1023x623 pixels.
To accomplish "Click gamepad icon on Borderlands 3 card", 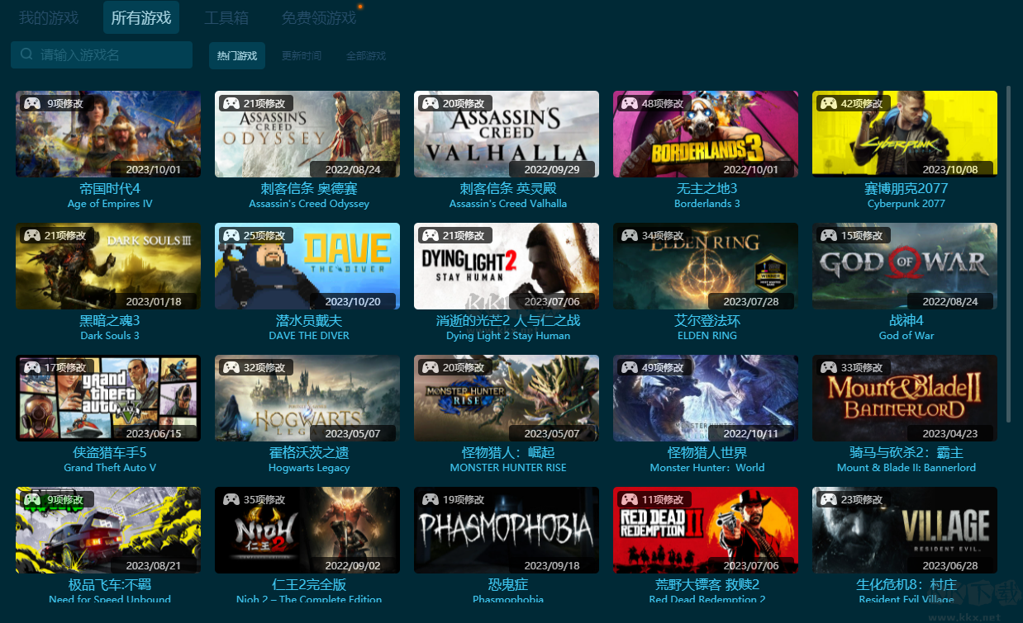I will point(629,103).
